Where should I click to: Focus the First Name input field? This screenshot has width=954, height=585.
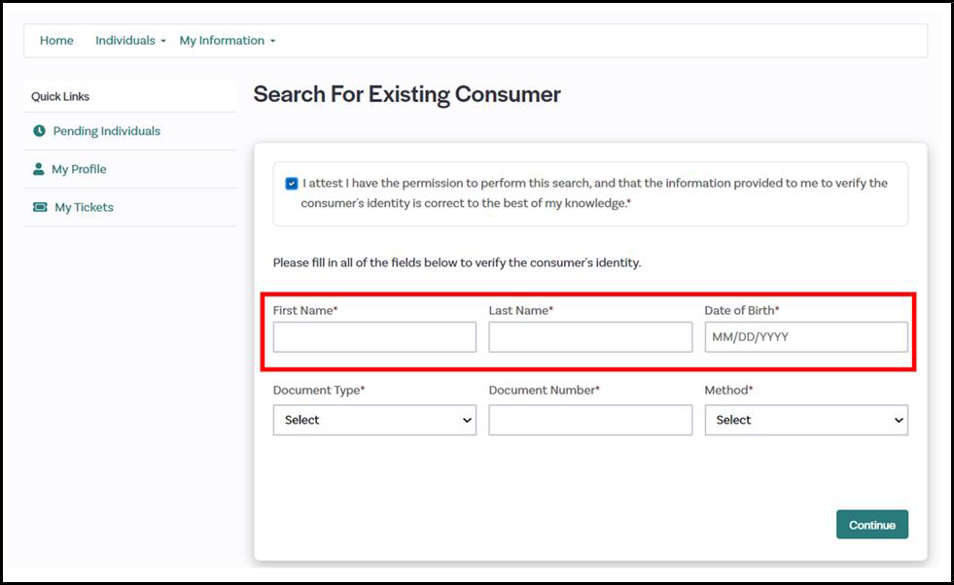[x=374, y=337]
